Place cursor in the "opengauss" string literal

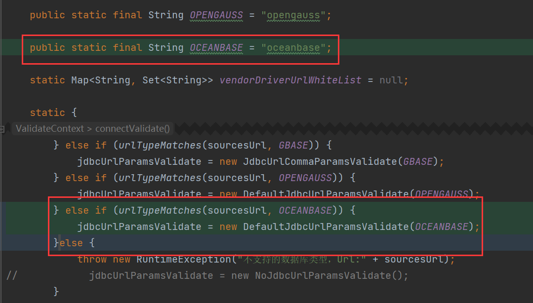pyautogui.click(x=293, y=15)
